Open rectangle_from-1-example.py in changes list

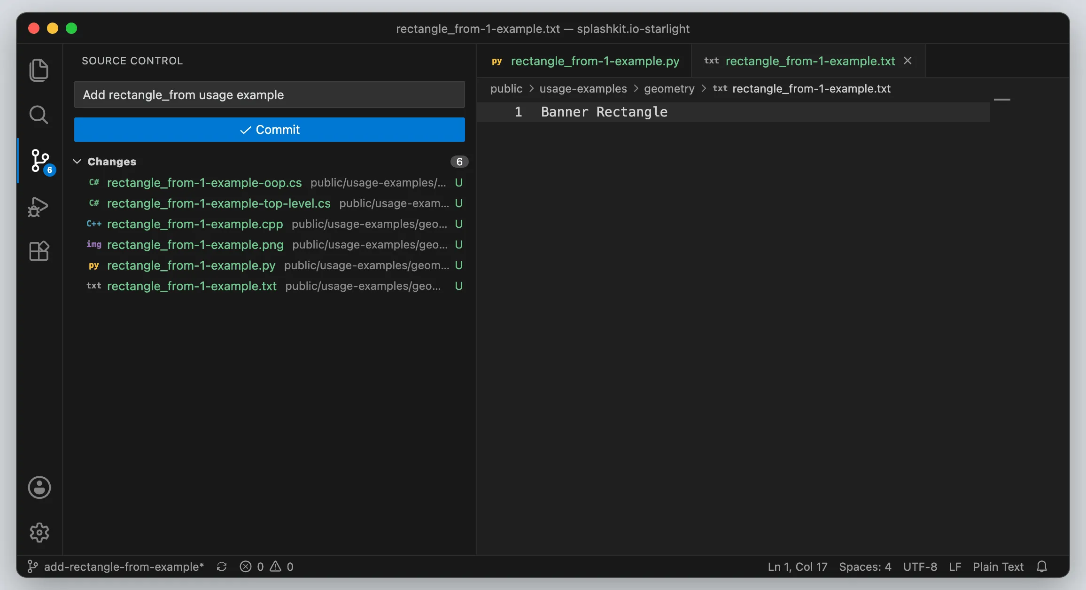click(270, 265)
